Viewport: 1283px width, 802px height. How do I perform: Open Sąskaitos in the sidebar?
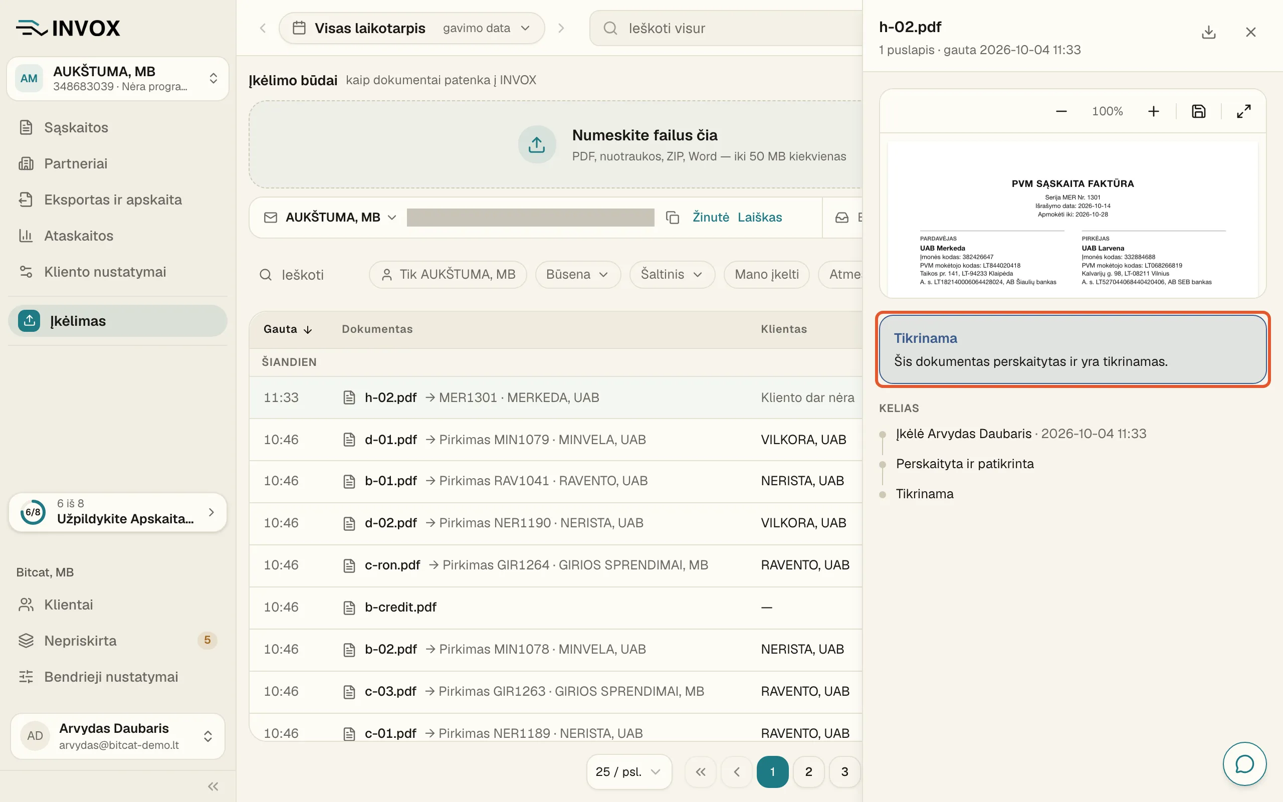[x=118, y=127]
